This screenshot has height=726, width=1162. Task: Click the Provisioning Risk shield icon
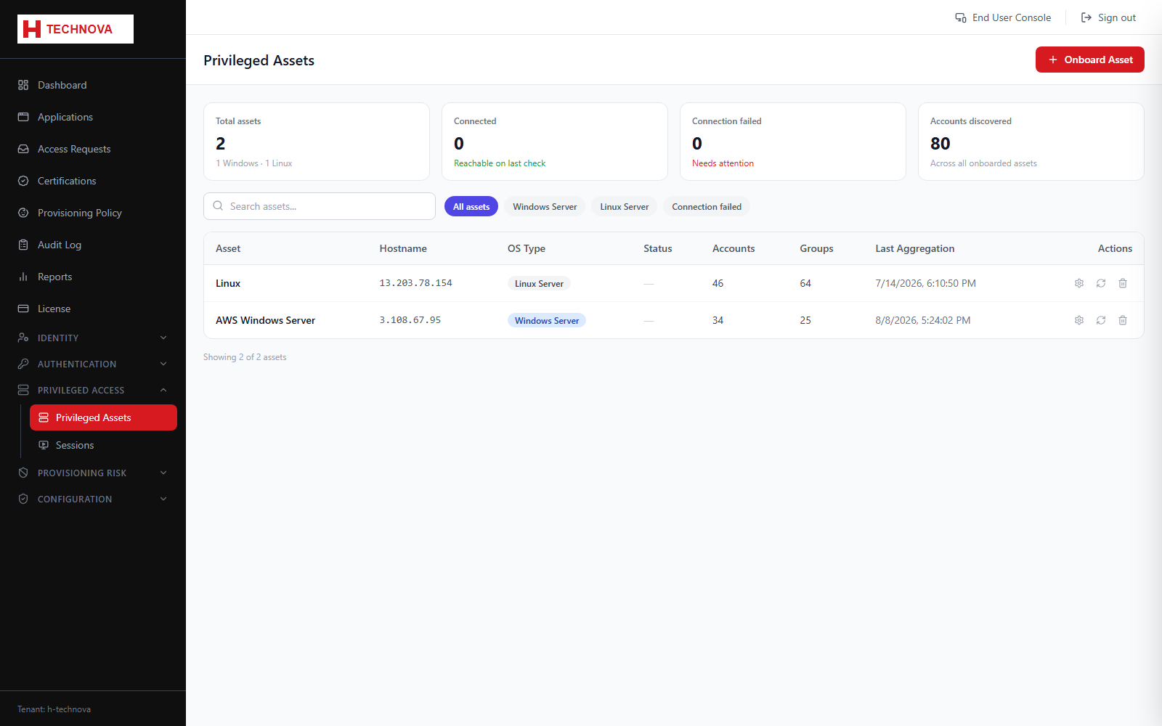point(23,473)
